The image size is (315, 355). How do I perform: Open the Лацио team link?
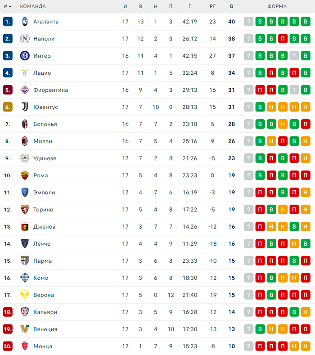click(42, 73)
